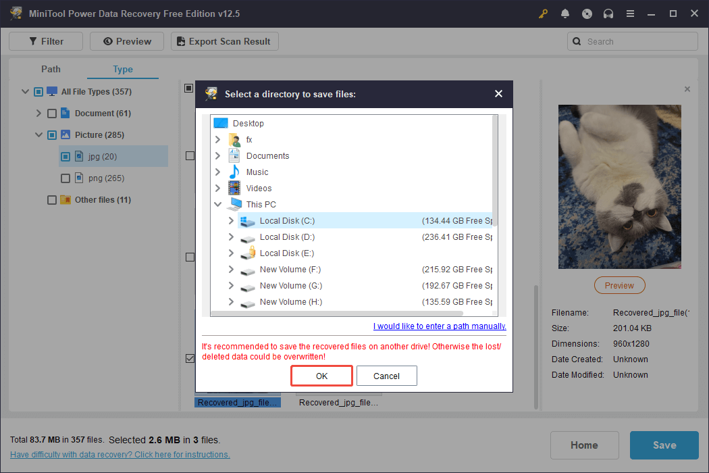Image resolution: width=709 pixels, height=473 pixels.
Task: Click 'I would like to enter a path manually'
Action: point(440,326)
